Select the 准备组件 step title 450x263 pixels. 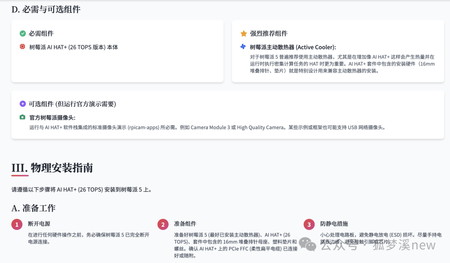[185, 224]
